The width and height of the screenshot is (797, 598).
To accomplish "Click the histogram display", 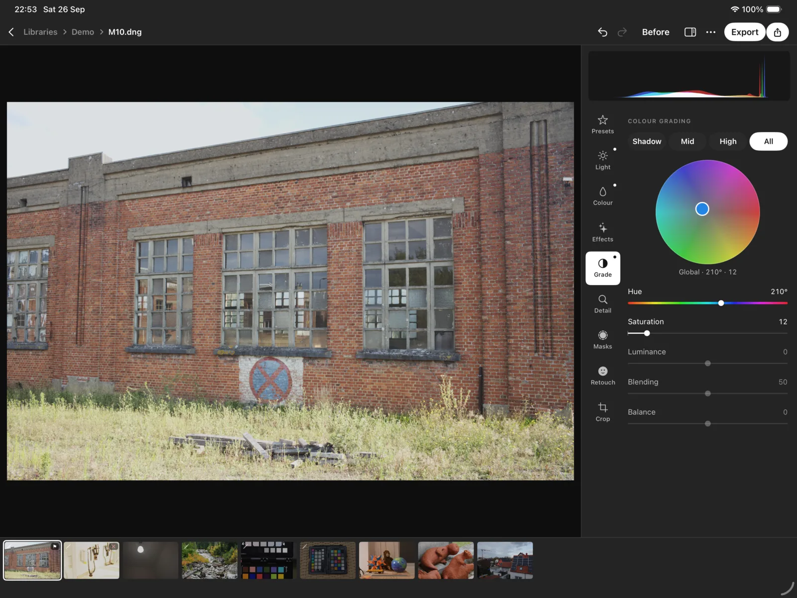I will point(689,76).
